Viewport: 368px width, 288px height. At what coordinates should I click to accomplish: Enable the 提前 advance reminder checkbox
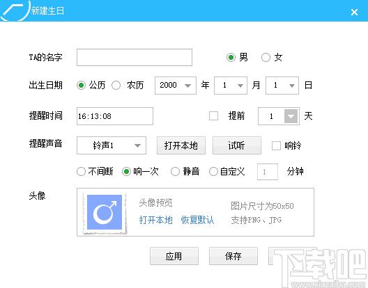(x=213, y=115)
